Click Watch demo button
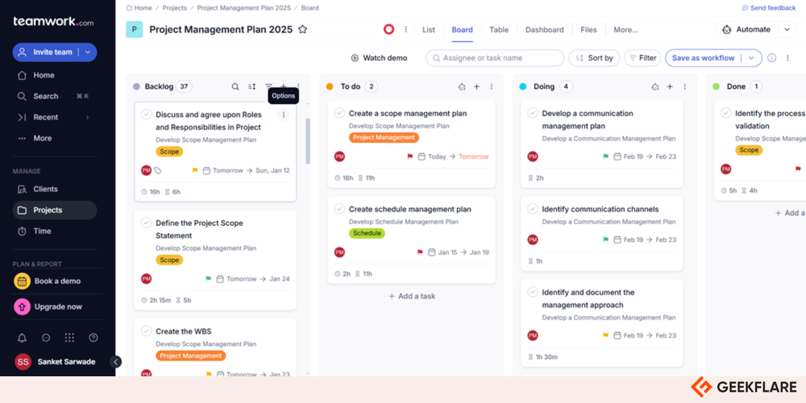The width and height of the screenshot is (806, 403). 379,58
